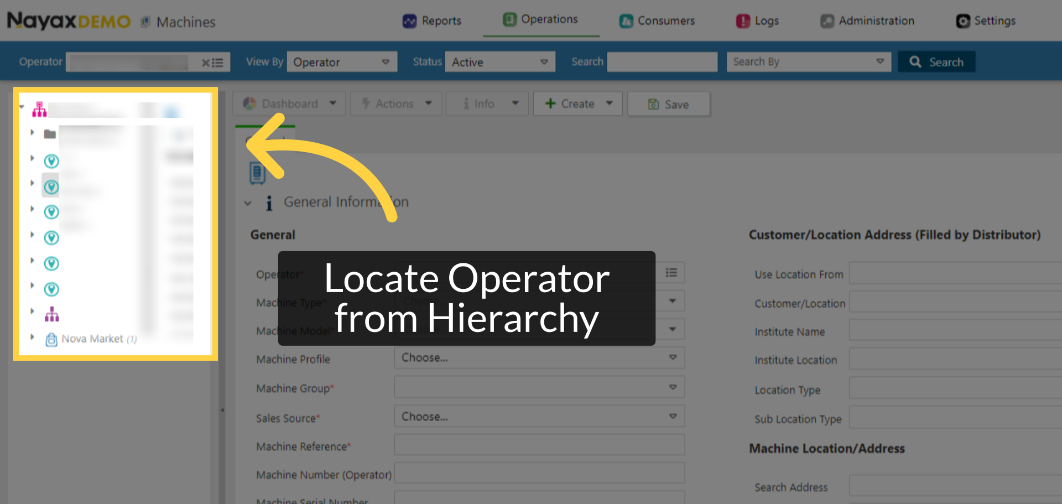Screen dimensions: 1062x504
Task: Expand the purple hierarchy node in the tree
Action: 32,311
